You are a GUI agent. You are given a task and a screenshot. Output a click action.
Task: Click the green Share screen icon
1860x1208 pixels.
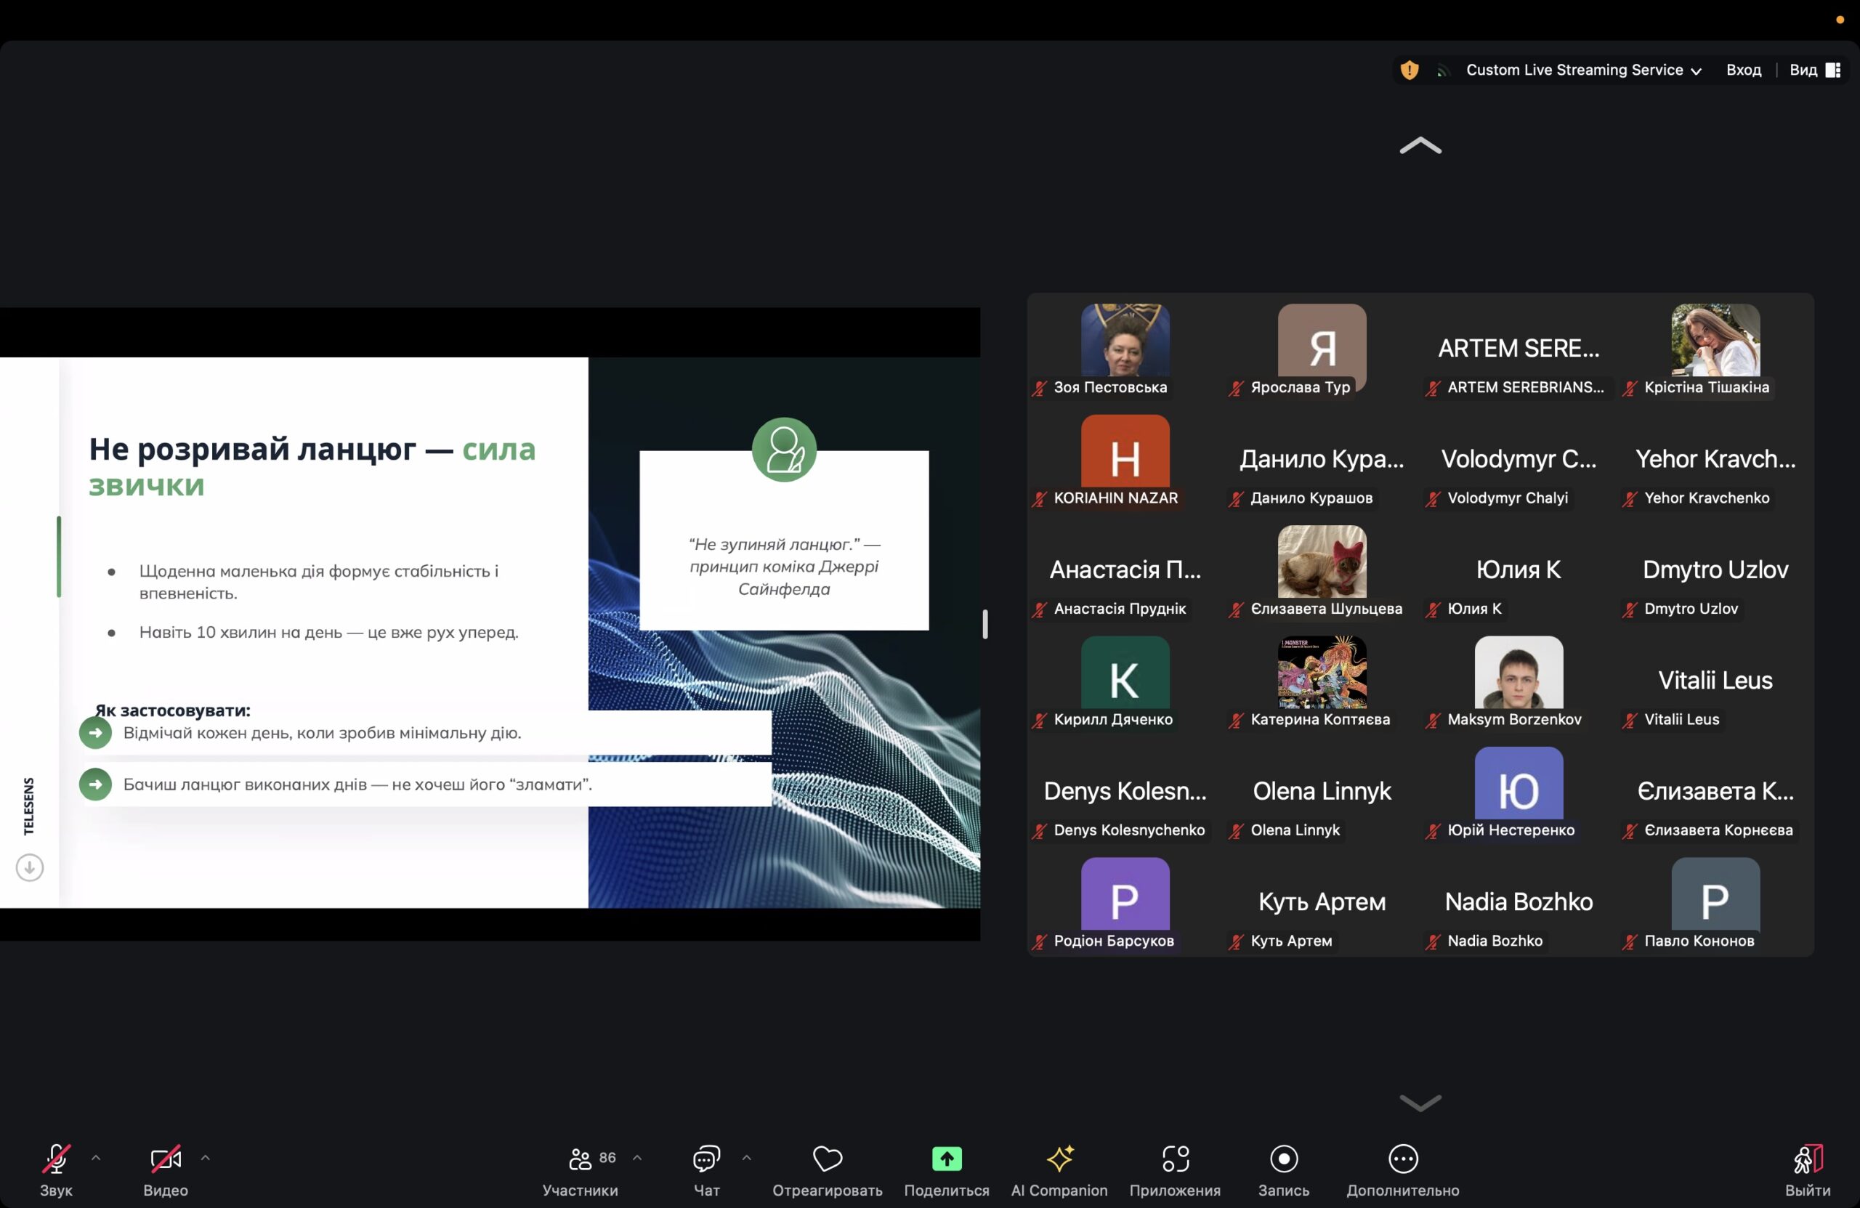tap(947, 1159)
